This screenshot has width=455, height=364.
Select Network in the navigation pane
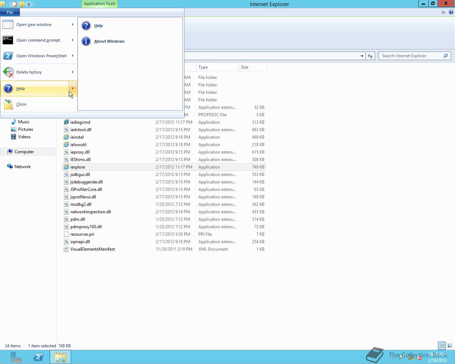pos(22,167)
